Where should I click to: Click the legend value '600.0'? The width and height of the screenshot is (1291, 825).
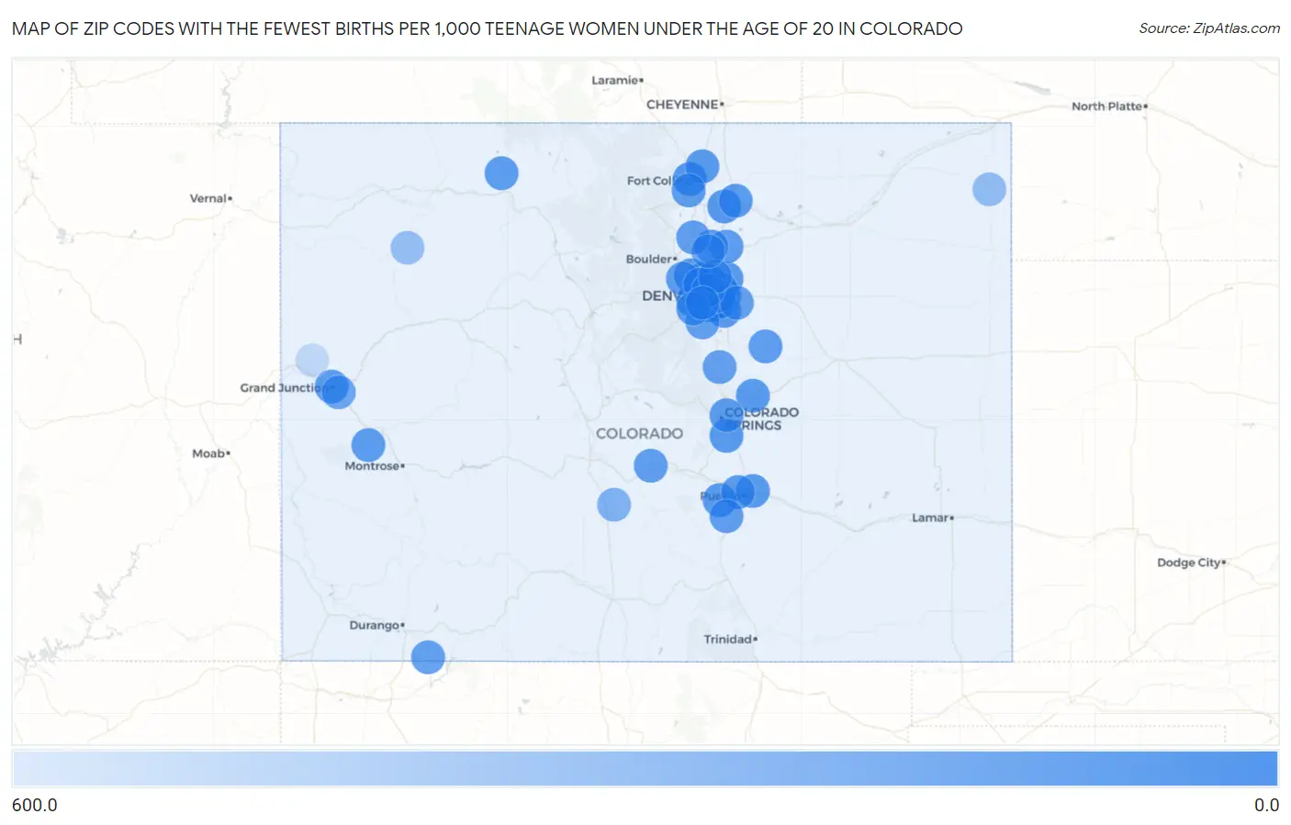point(35,805)
